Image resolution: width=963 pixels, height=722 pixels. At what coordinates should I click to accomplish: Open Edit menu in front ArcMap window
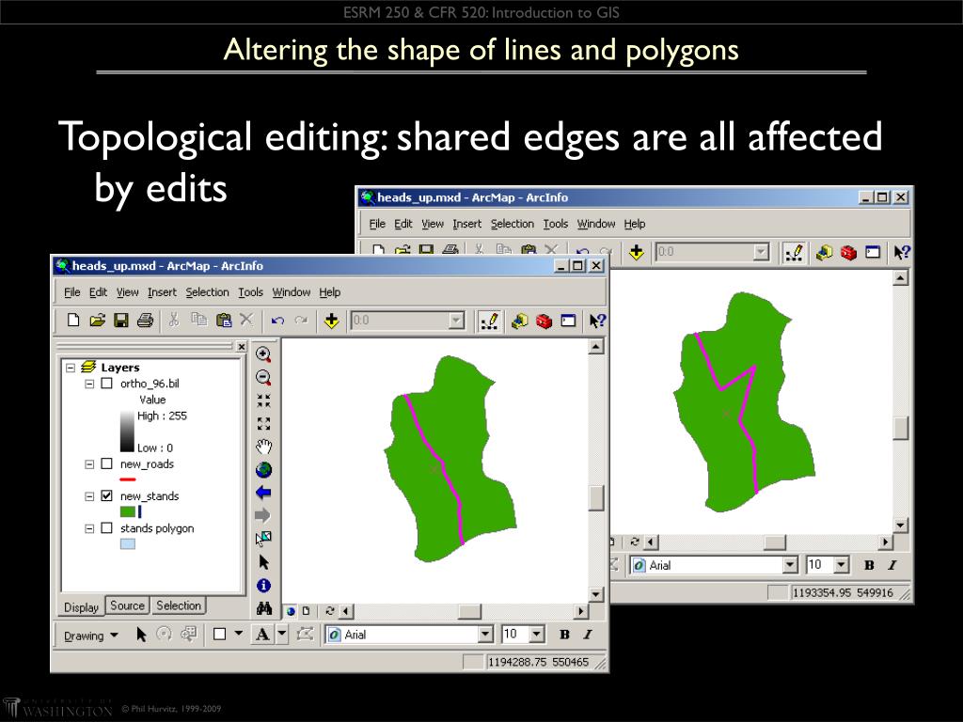click(98, 292)
